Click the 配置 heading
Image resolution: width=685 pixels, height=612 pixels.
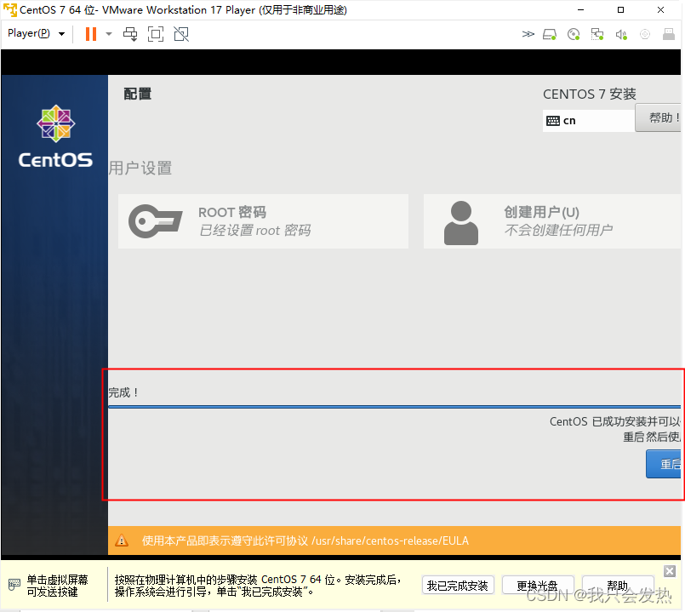click(x=138, y=94)
